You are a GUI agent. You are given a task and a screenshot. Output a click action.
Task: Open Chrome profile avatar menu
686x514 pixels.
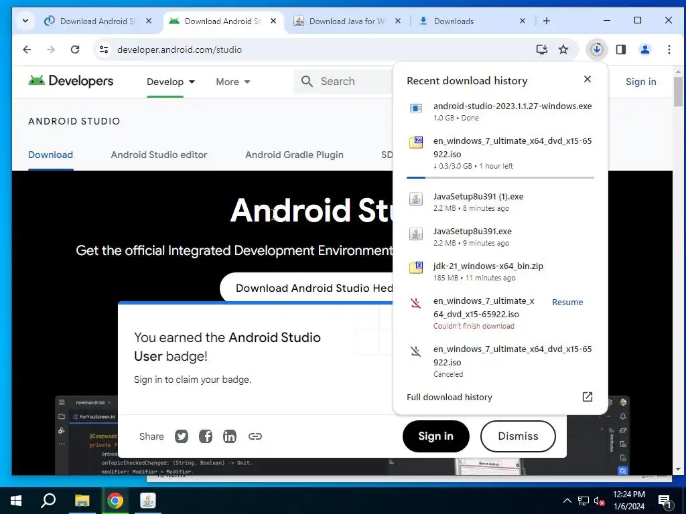(645, 50)
